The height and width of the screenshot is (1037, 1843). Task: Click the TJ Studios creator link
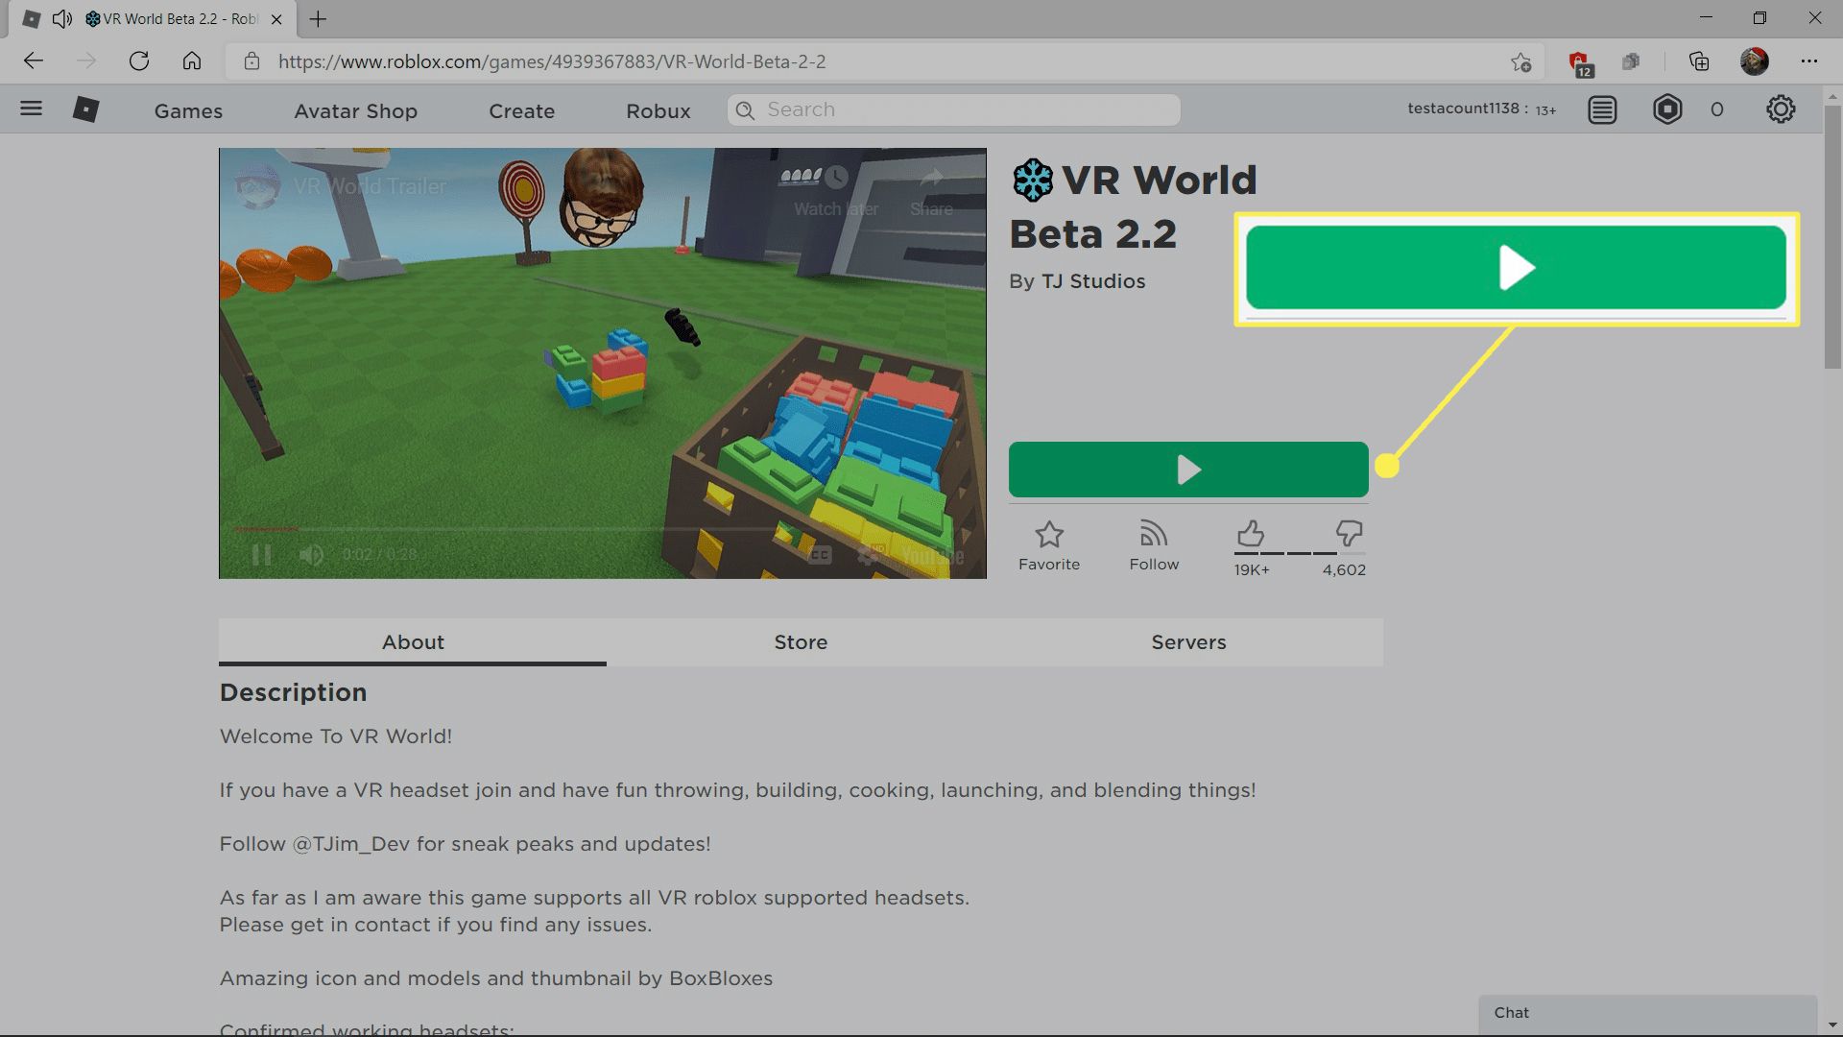[x=1092, y=279]
